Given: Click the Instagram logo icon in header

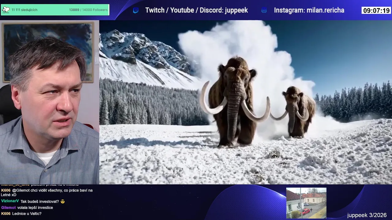Looking at the screenshot, I should point(264,10).
